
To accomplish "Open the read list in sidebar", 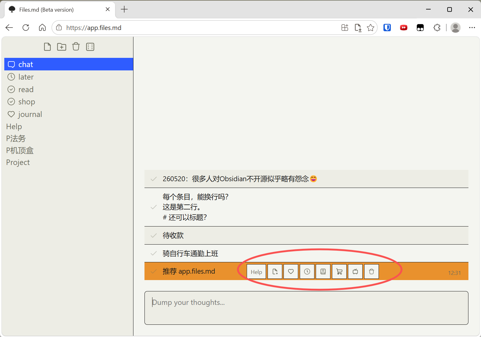I will click(69, 89).
